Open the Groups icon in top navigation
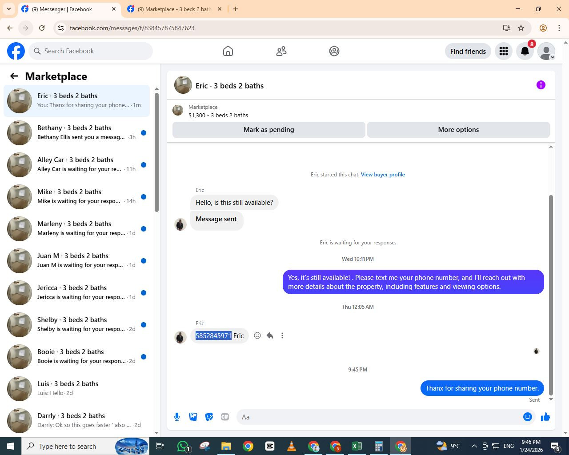569x455 pixels. [334, 51]
